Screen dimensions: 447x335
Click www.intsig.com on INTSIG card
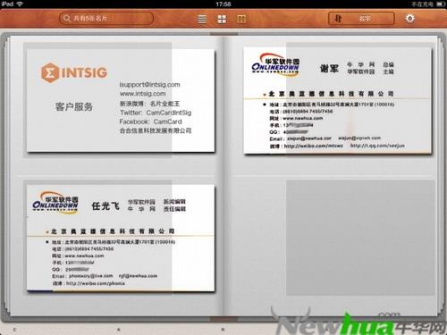(142, 94)
